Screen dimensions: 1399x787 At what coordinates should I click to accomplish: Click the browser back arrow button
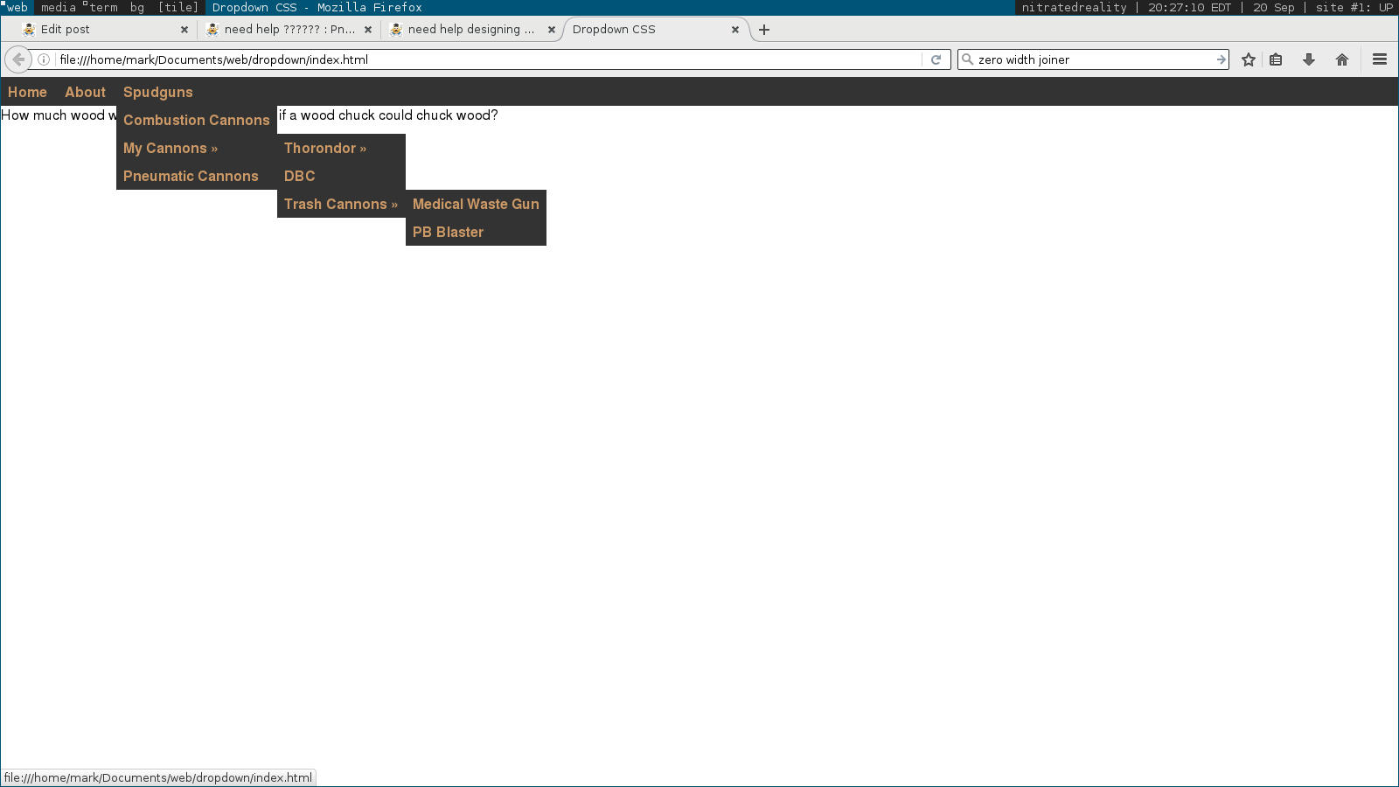tap(18, 59)
